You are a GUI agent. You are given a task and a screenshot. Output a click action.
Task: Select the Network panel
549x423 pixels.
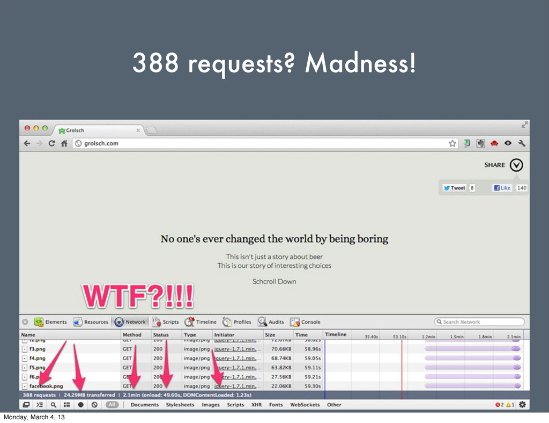pos(130,322)
